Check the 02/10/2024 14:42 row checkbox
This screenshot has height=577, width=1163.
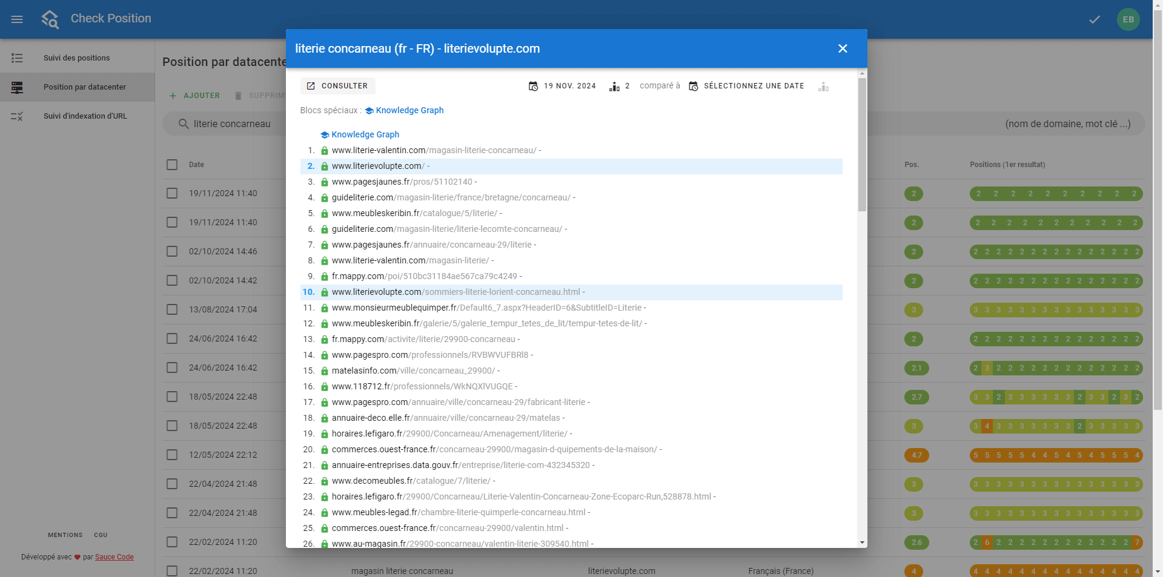[172, 280]
